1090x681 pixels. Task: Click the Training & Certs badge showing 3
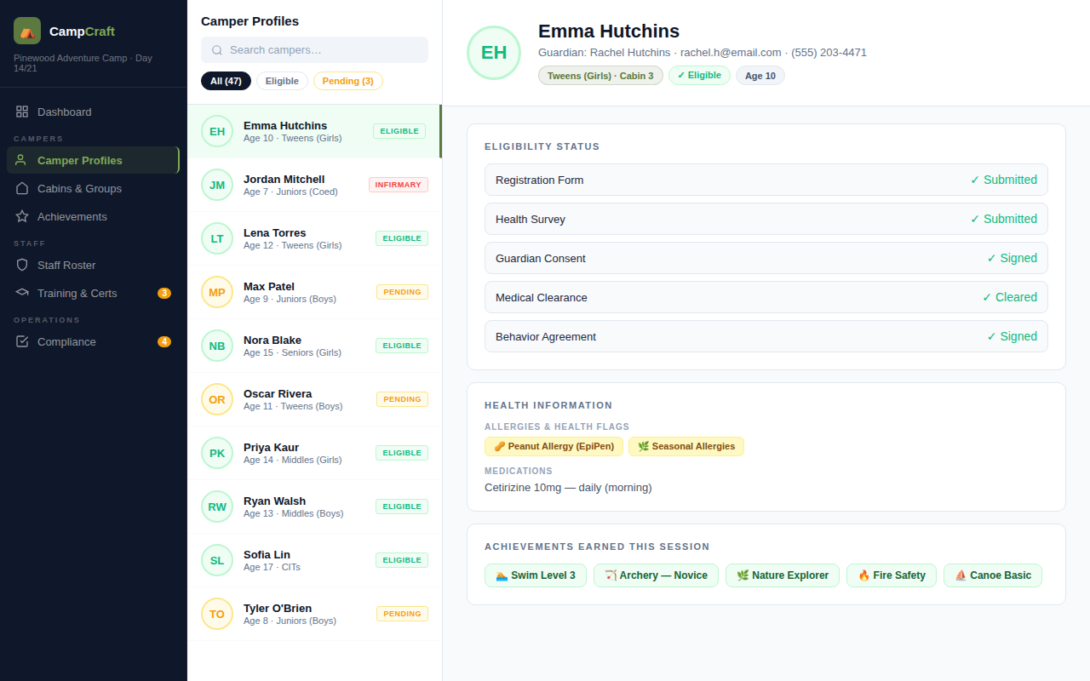(x=164, y=293)
